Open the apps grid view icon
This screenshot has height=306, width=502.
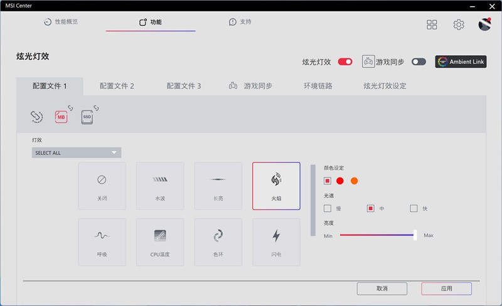(x=432, y=24)
